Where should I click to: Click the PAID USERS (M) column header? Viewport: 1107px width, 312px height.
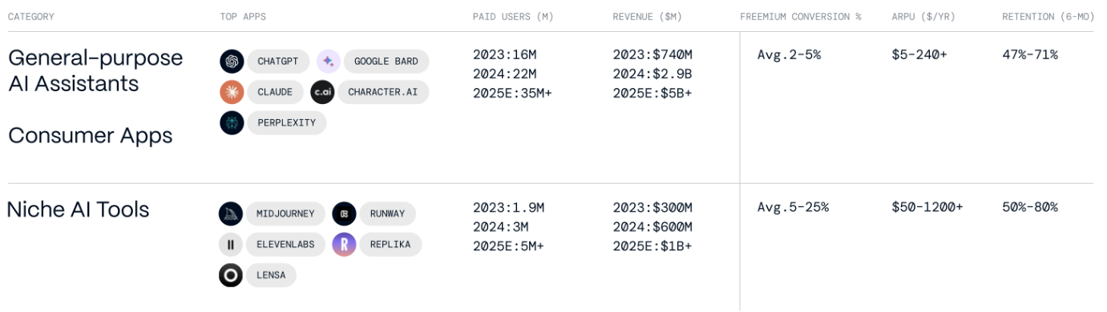513,17
